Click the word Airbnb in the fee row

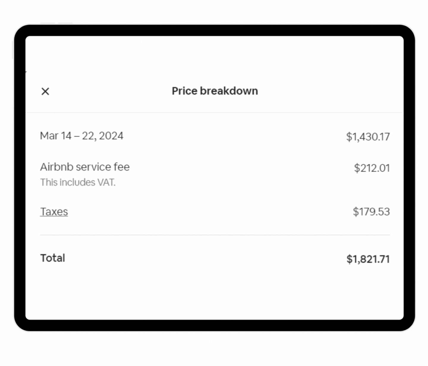56,167
